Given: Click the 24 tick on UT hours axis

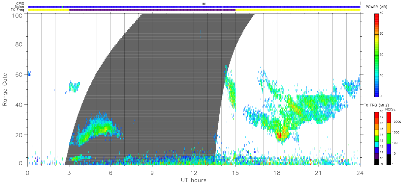Looking at the screenshot, I should point(360,173).
